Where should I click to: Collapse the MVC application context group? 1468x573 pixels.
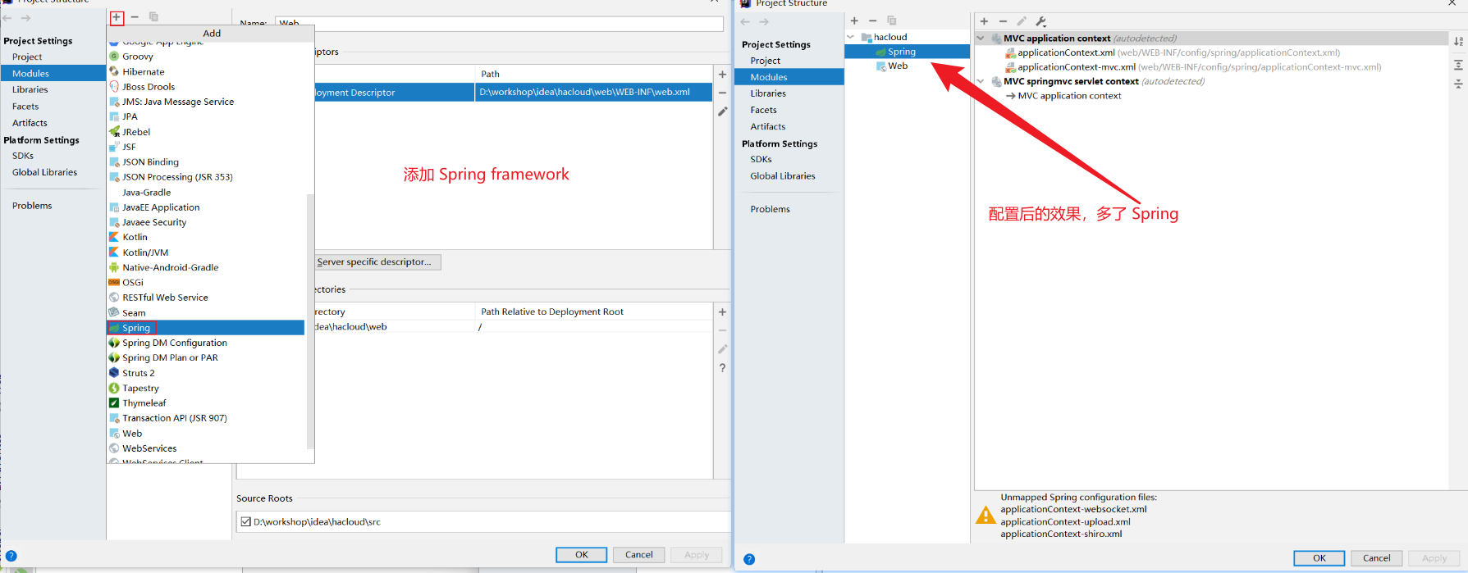[981, 39]
